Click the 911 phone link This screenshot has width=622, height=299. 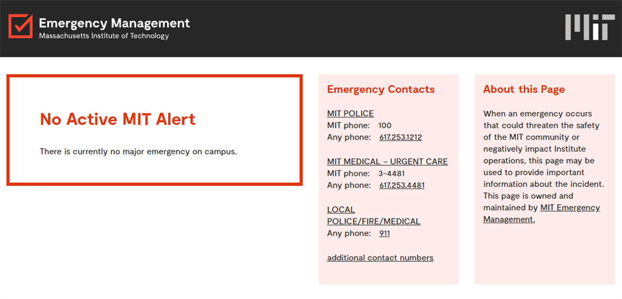click(x=385, y=234)
